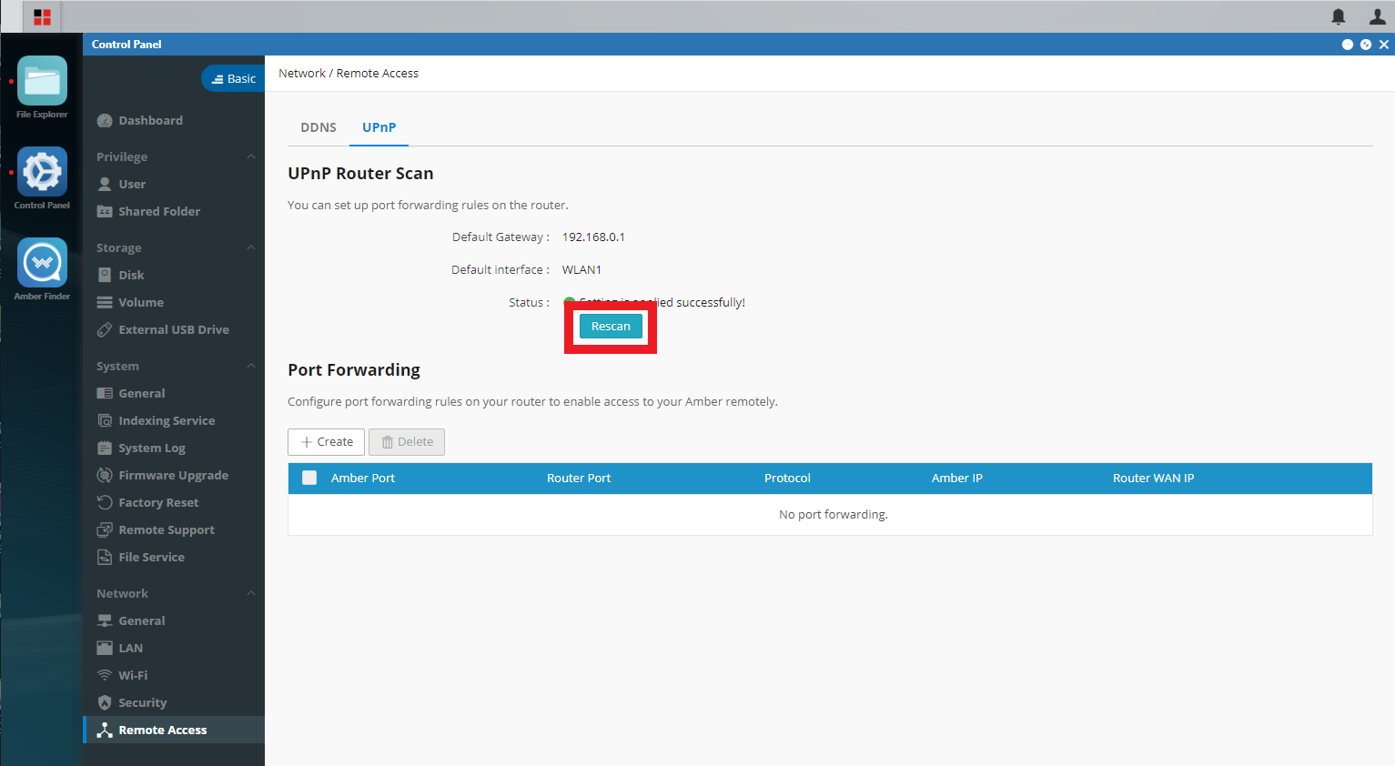This screenshot has height=766, width=1395.
Task: Open the Control Panel dock icon
Action: click(42, 172)
